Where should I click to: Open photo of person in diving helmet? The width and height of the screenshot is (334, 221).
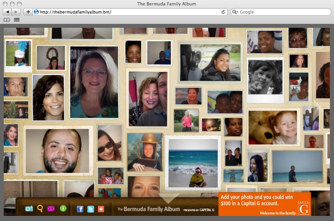145,152
